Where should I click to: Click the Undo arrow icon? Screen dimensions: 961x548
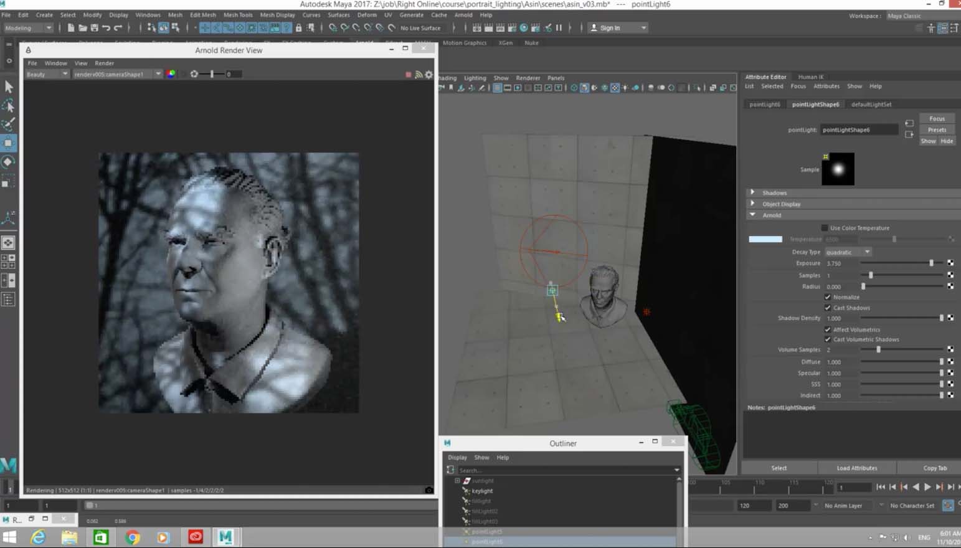107,28
